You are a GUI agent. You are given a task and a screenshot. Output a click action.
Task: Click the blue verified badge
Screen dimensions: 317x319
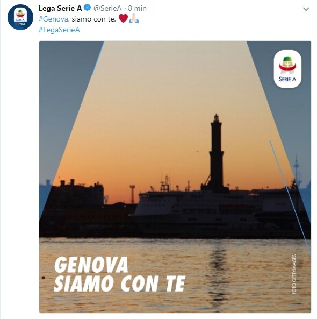tap(88, 8)
